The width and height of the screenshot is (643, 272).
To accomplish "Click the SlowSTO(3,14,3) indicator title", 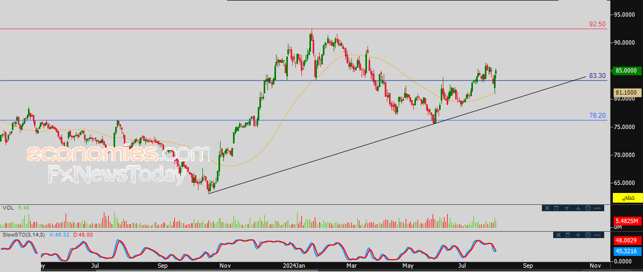I will [24, 235].
